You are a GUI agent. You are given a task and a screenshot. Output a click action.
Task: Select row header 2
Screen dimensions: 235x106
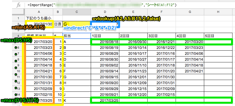[18, 24]
